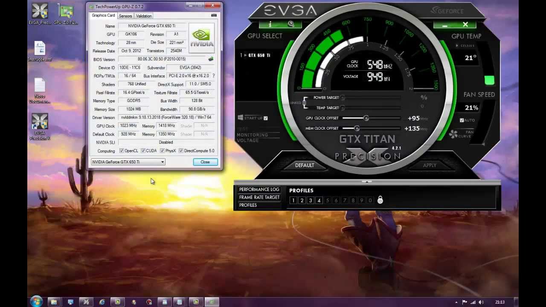Switch to EVGA Precision taskbar button

click(x=86, y=302)
